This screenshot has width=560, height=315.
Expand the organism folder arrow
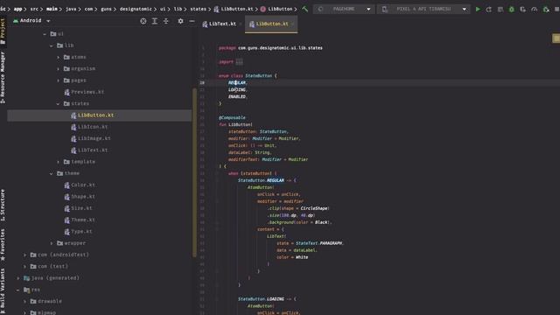pyautogui.click(x=59, y=68)
